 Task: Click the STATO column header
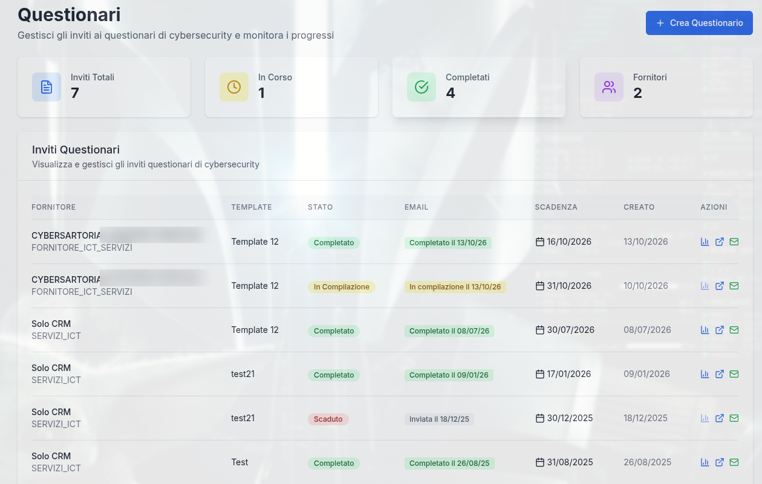(x=321, y=207)
